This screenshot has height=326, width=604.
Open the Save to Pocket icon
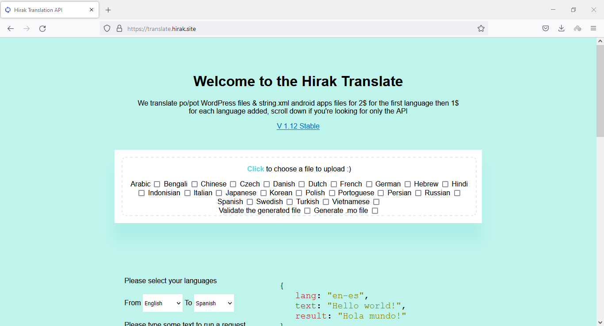tap(546, 29)
